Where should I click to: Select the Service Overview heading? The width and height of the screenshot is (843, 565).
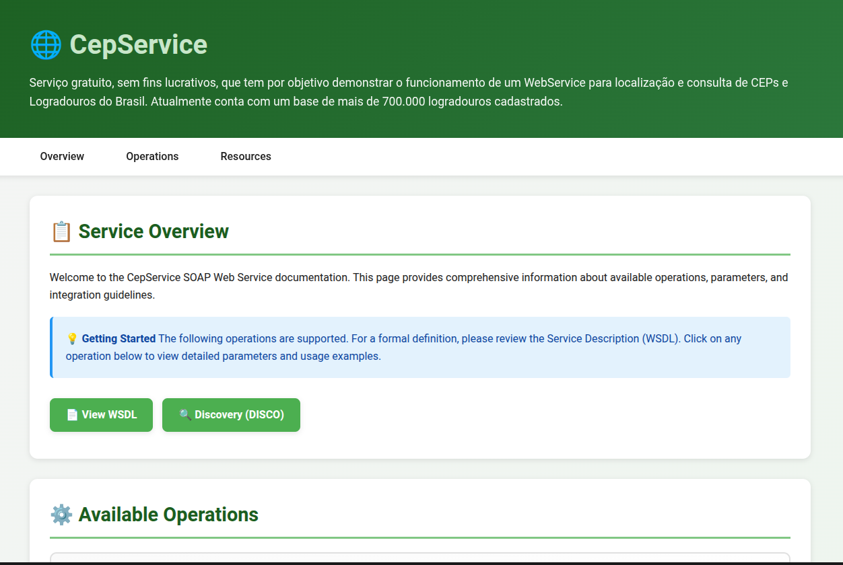click(154, 232)
